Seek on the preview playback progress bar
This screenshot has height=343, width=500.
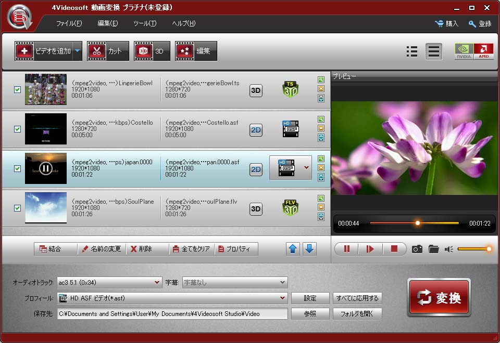[x=414, y=223]
